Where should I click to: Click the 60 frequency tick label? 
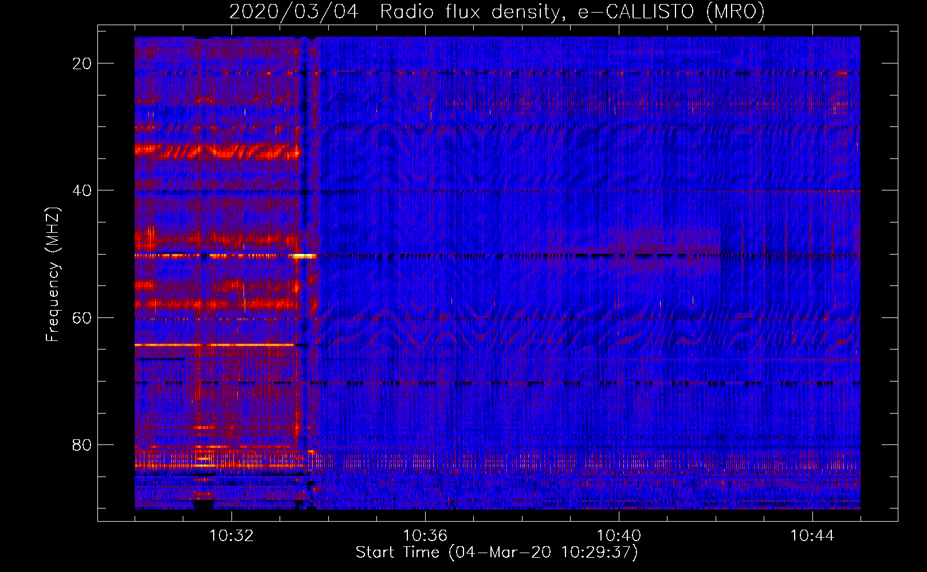click(82, 317)
